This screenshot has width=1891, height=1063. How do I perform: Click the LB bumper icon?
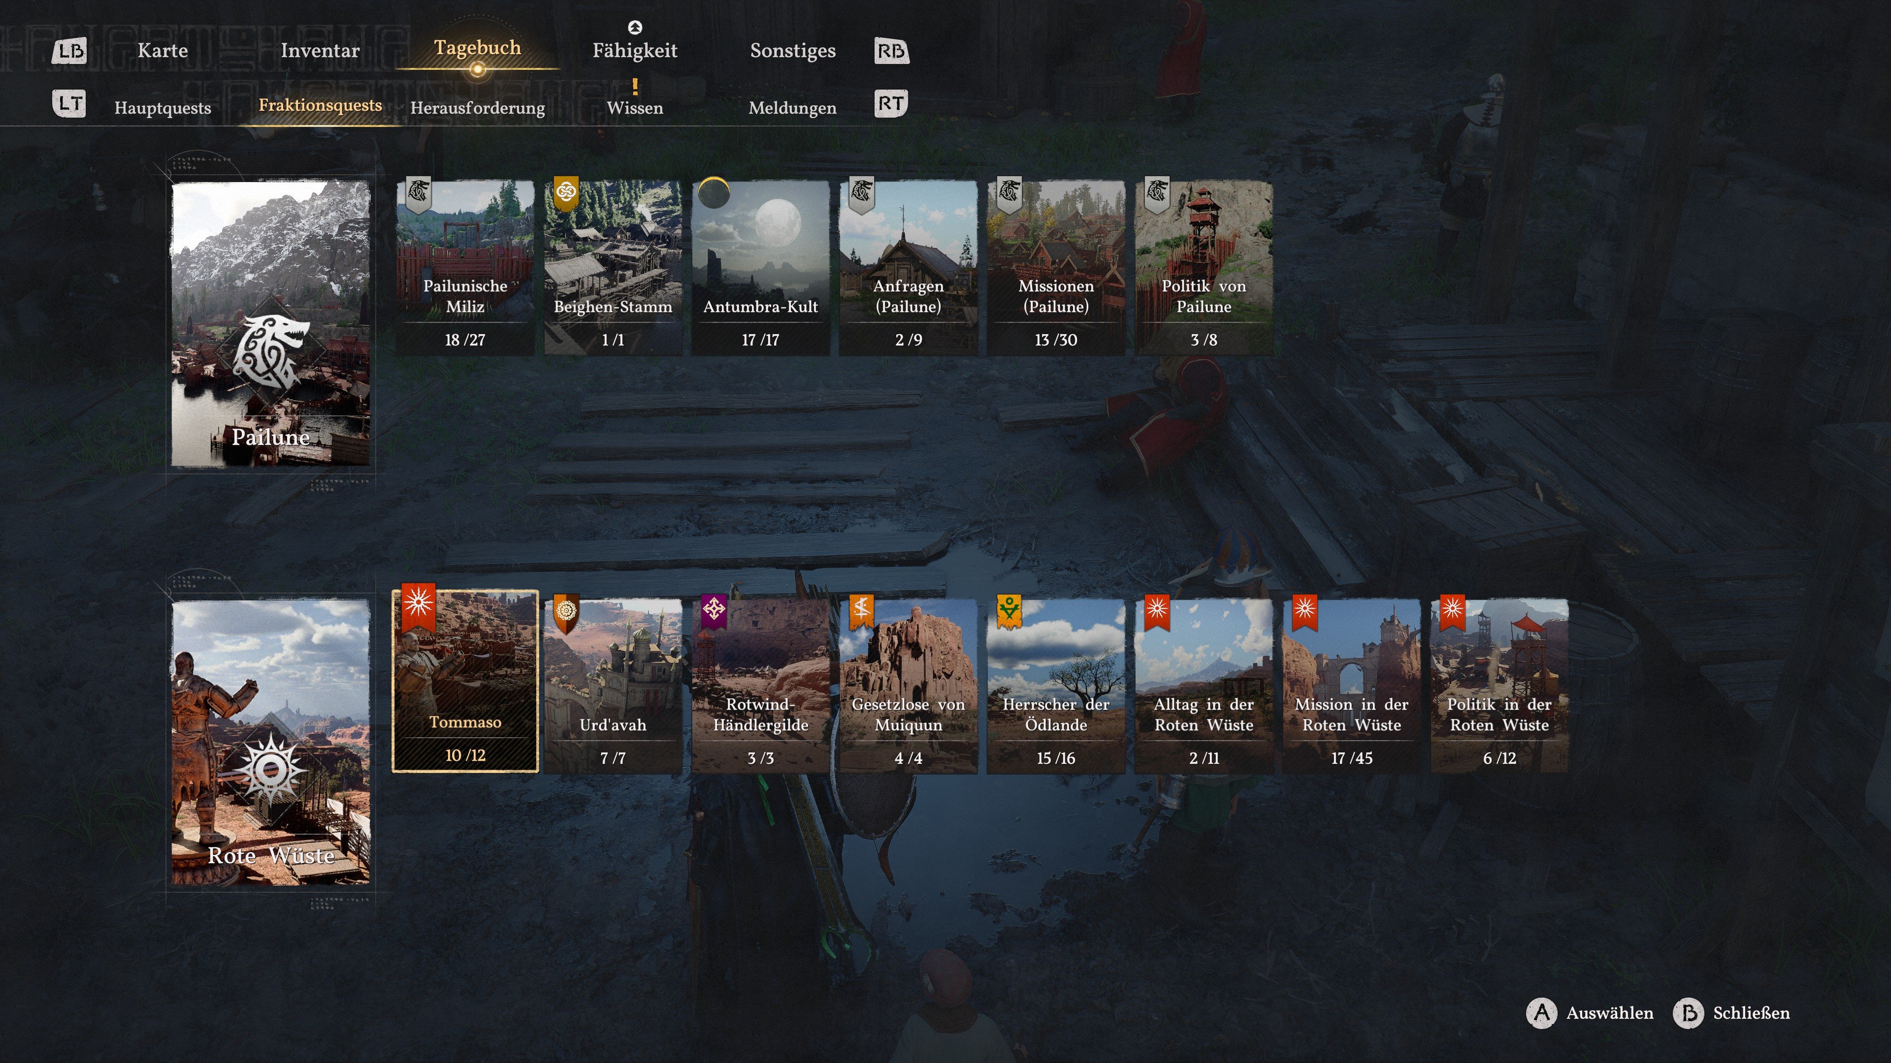coord(70,51)
